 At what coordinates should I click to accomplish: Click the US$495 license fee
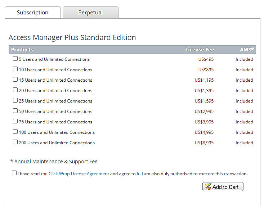pyautogui.click(x=206, y=59)
